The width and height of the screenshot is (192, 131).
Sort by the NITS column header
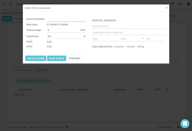(x=157, y=90)
